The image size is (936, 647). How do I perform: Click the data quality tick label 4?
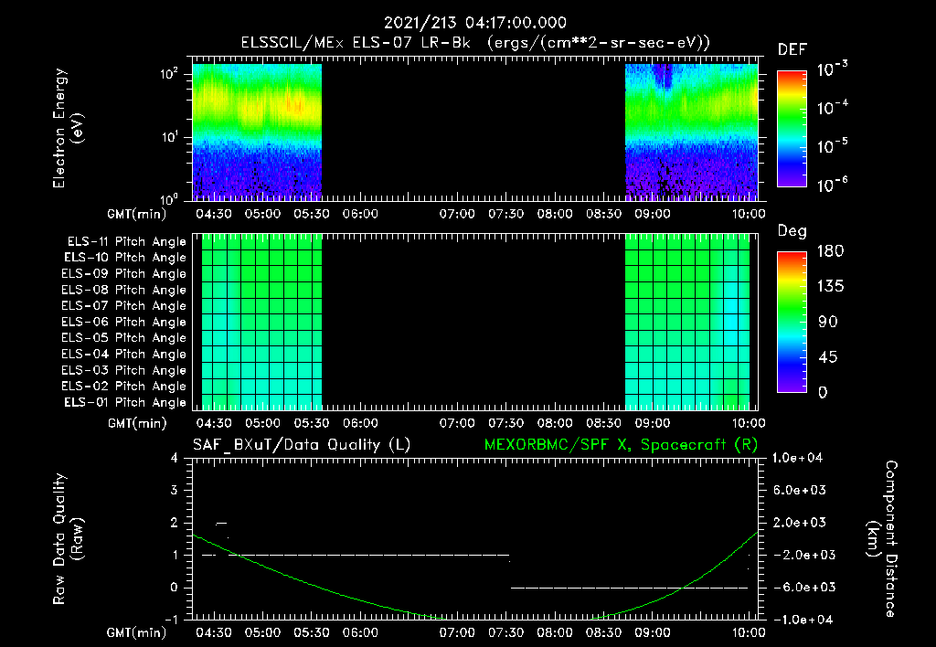(174, 458)
